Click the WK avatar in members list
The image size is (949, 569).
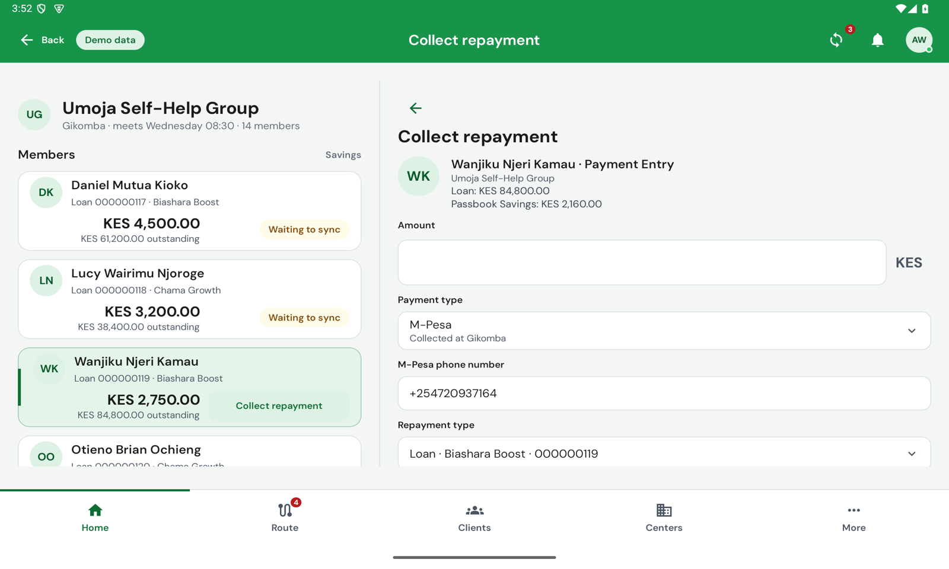pyautogui.click(x=49, y=369)
